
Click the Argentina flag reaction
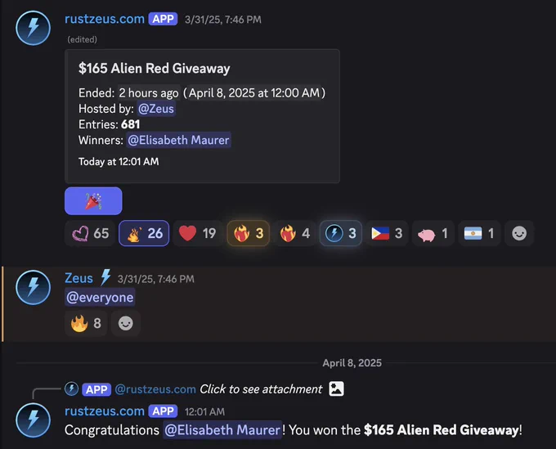[479, 233]
